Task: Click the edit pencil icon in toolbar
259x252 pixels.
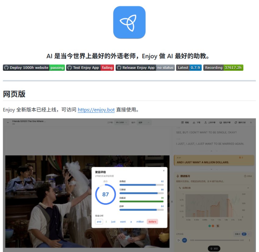Action: pyautogui.click(x=182, y=123)
